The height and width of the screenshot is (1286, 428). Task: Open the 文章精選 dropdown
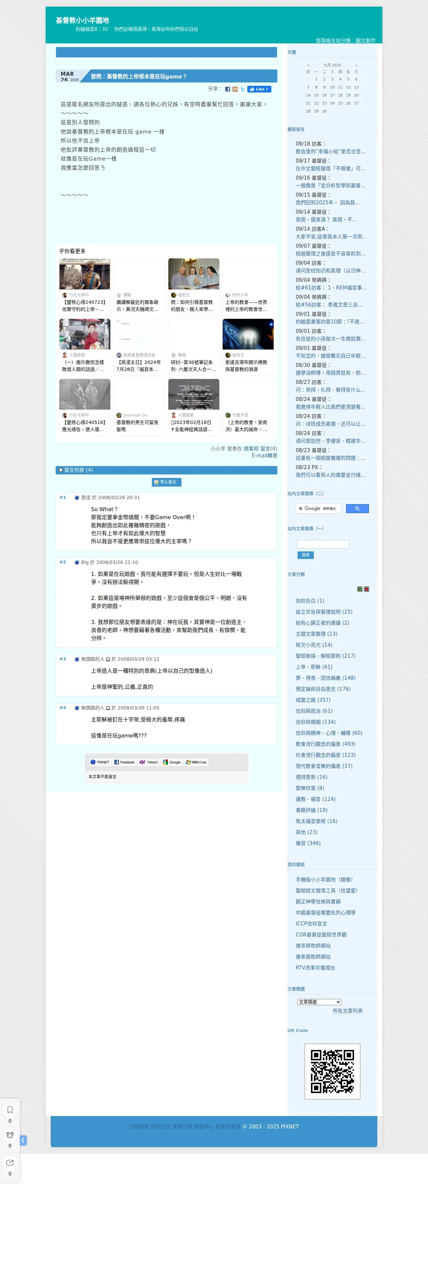click(319, 1002)
